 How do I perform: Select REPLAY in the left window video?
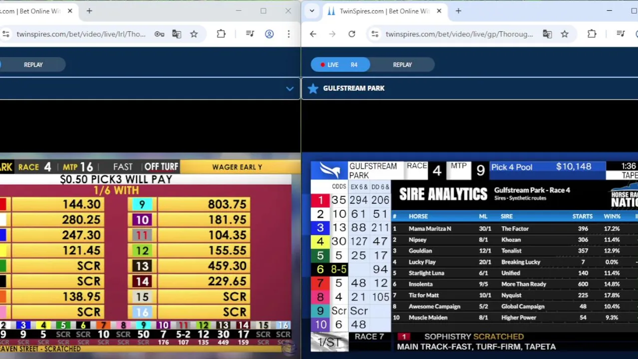[x=33, y=65]
